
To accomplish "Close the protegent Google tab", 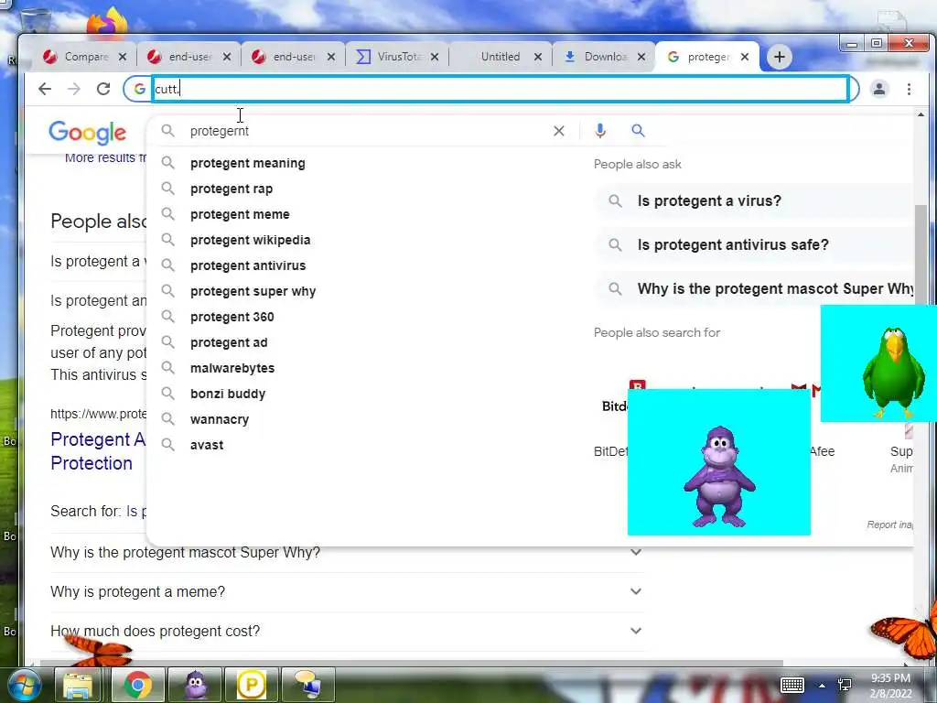I will [745, 57].
